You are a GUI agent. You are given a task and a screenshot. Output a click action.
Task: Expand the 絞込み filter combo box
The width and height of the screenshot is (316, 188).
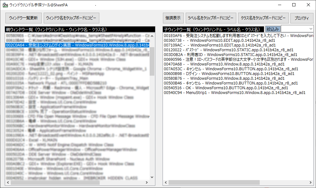click(310, 29)
